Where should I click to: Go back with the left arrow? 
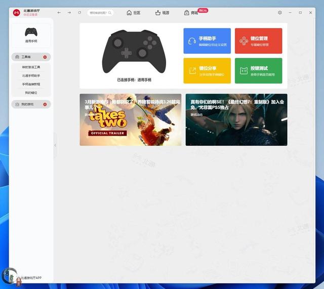point(59,13)
